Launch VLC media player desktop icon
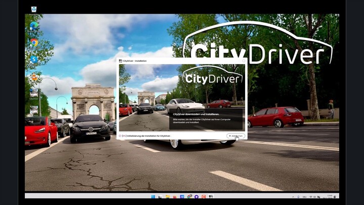The image size is (364, 205). (34, 77)
